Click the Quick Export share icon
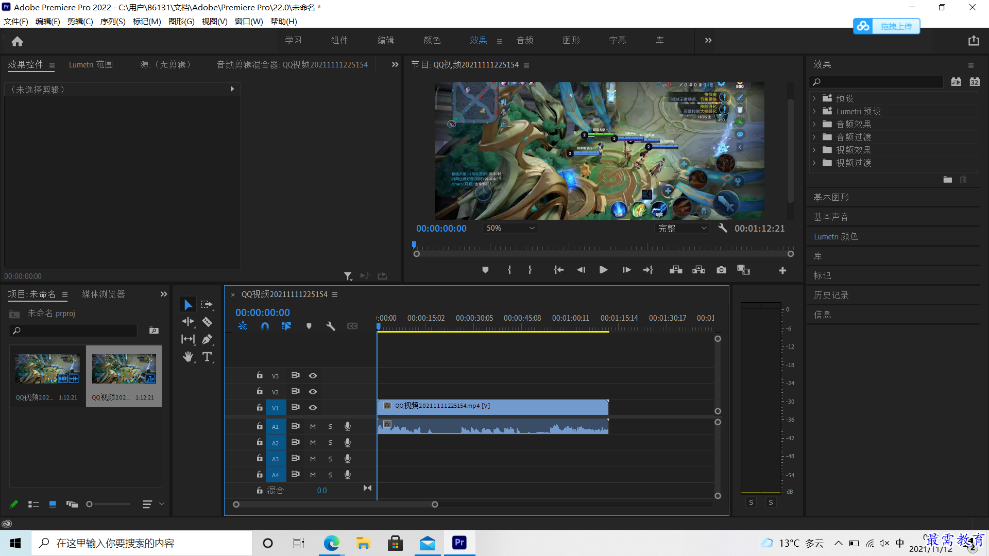Viewport: 989px width, 556px height. [974, 41]
